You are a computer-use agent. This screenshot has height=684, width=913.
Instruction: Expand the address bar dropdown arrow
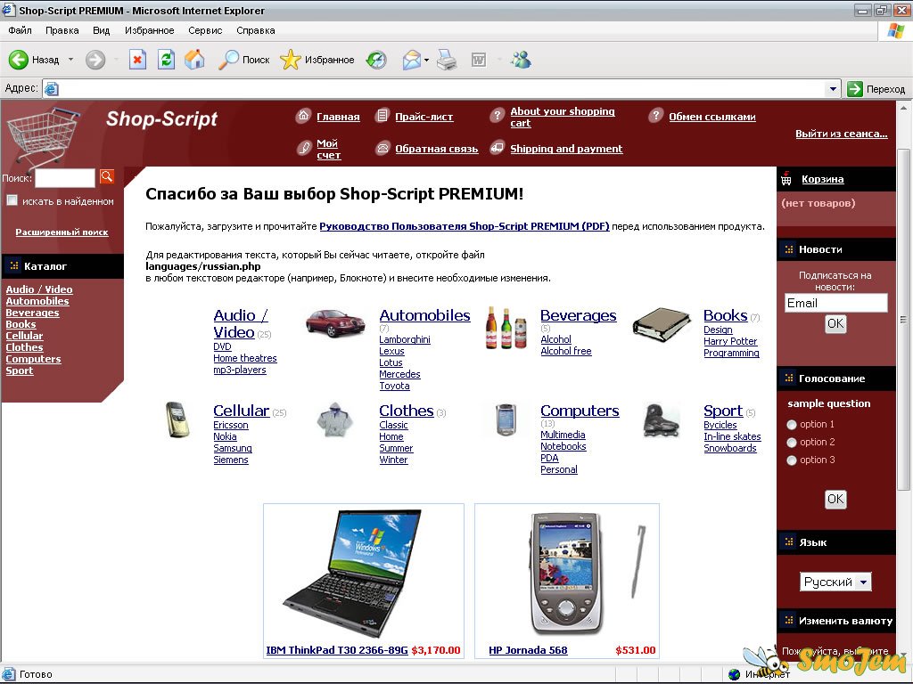pyautogui.click(x=833, y=89)
